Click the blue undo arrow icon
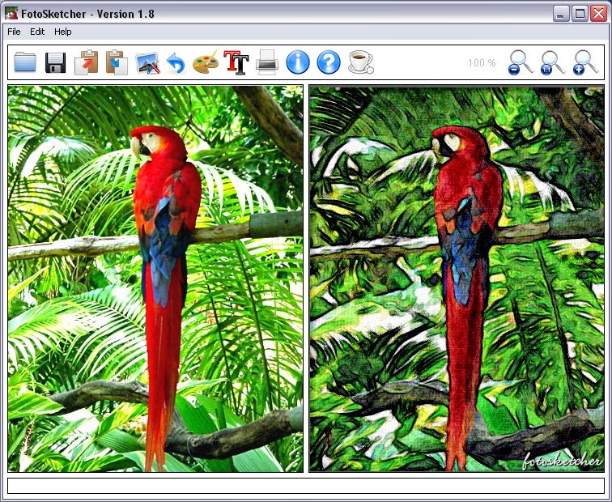 coord(176,63)
